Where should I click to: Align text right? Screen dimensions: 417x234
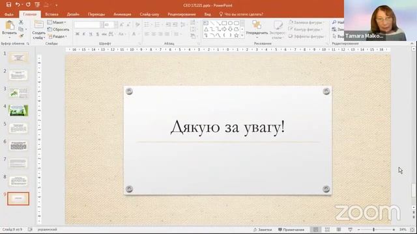coord(160,34)
